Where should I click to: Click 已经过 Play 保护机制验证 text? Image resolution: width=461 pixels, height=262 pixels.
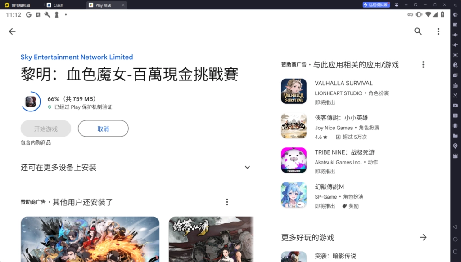tap(83, 107)
